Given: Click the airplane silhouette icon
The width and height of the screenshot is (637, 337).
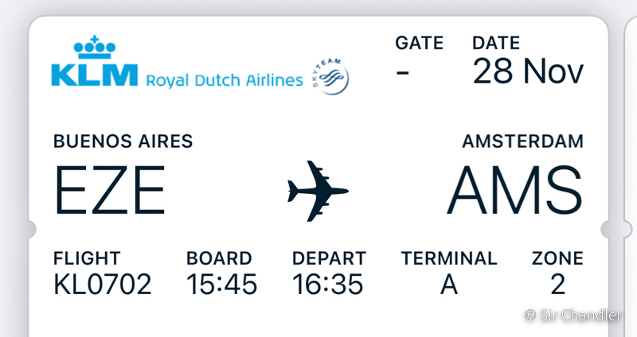Looking at the screenshot, I should pyautogui.click(x=318, y=191).
